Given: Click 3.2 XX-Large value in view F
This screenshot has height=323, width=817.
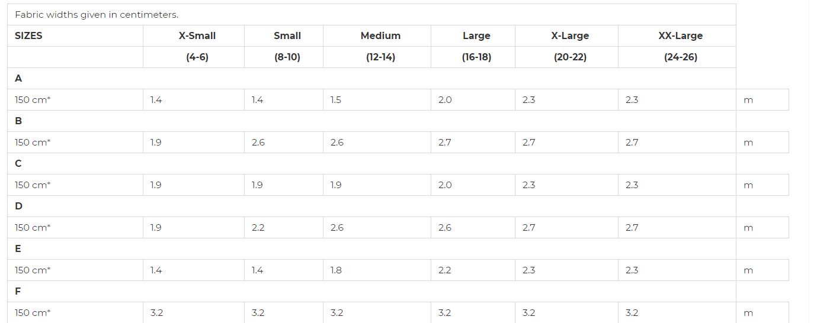Looking at the screenshot, I should click(632, 313).
